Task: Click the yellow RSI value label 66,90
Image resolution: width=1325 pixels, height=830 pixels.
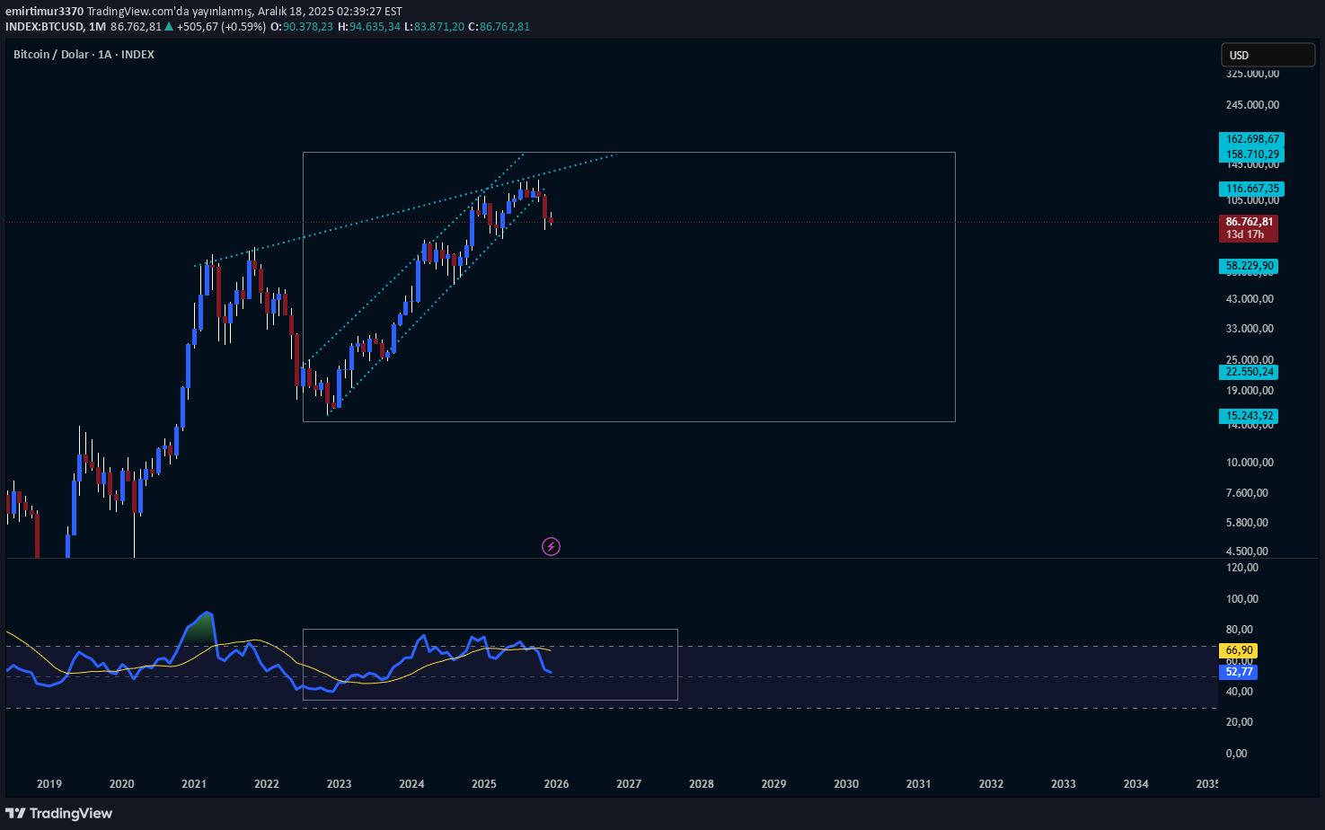Action: click(x=1239, y=649)
